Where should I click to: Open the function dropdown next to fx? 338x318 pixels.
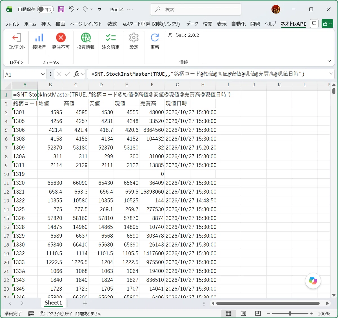(x=83, y=74)
